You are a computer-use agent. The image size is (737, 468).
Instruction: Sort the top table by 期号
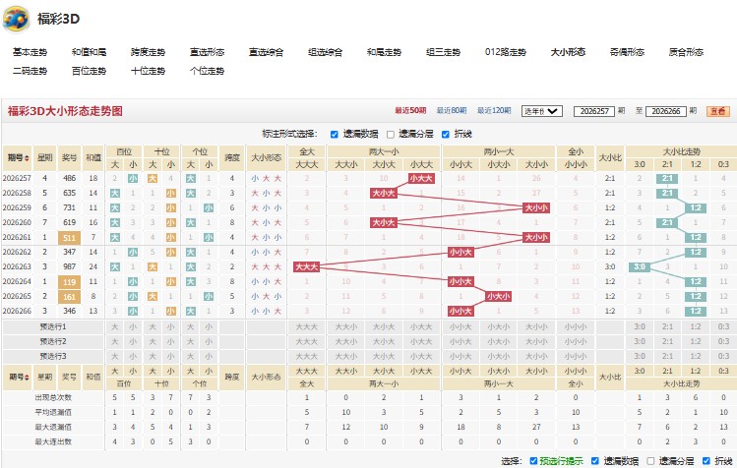coord(18,158)
